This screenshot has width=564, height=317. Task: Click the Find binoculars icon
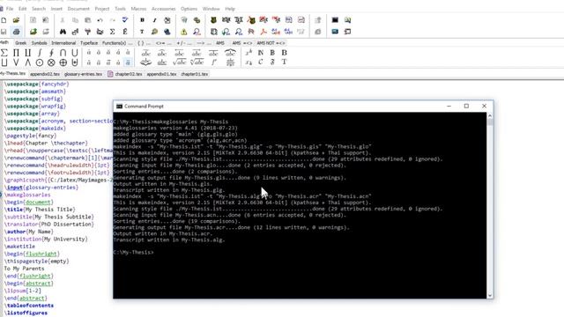tap(63, 32)
